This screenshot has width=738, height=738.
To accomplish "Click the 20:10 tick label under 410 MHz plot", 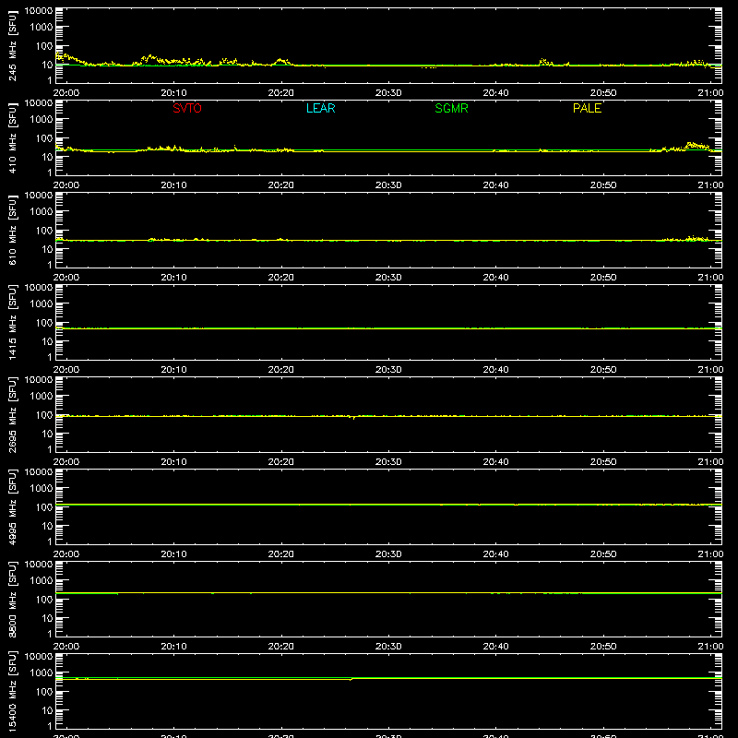I will click(173, 185).
